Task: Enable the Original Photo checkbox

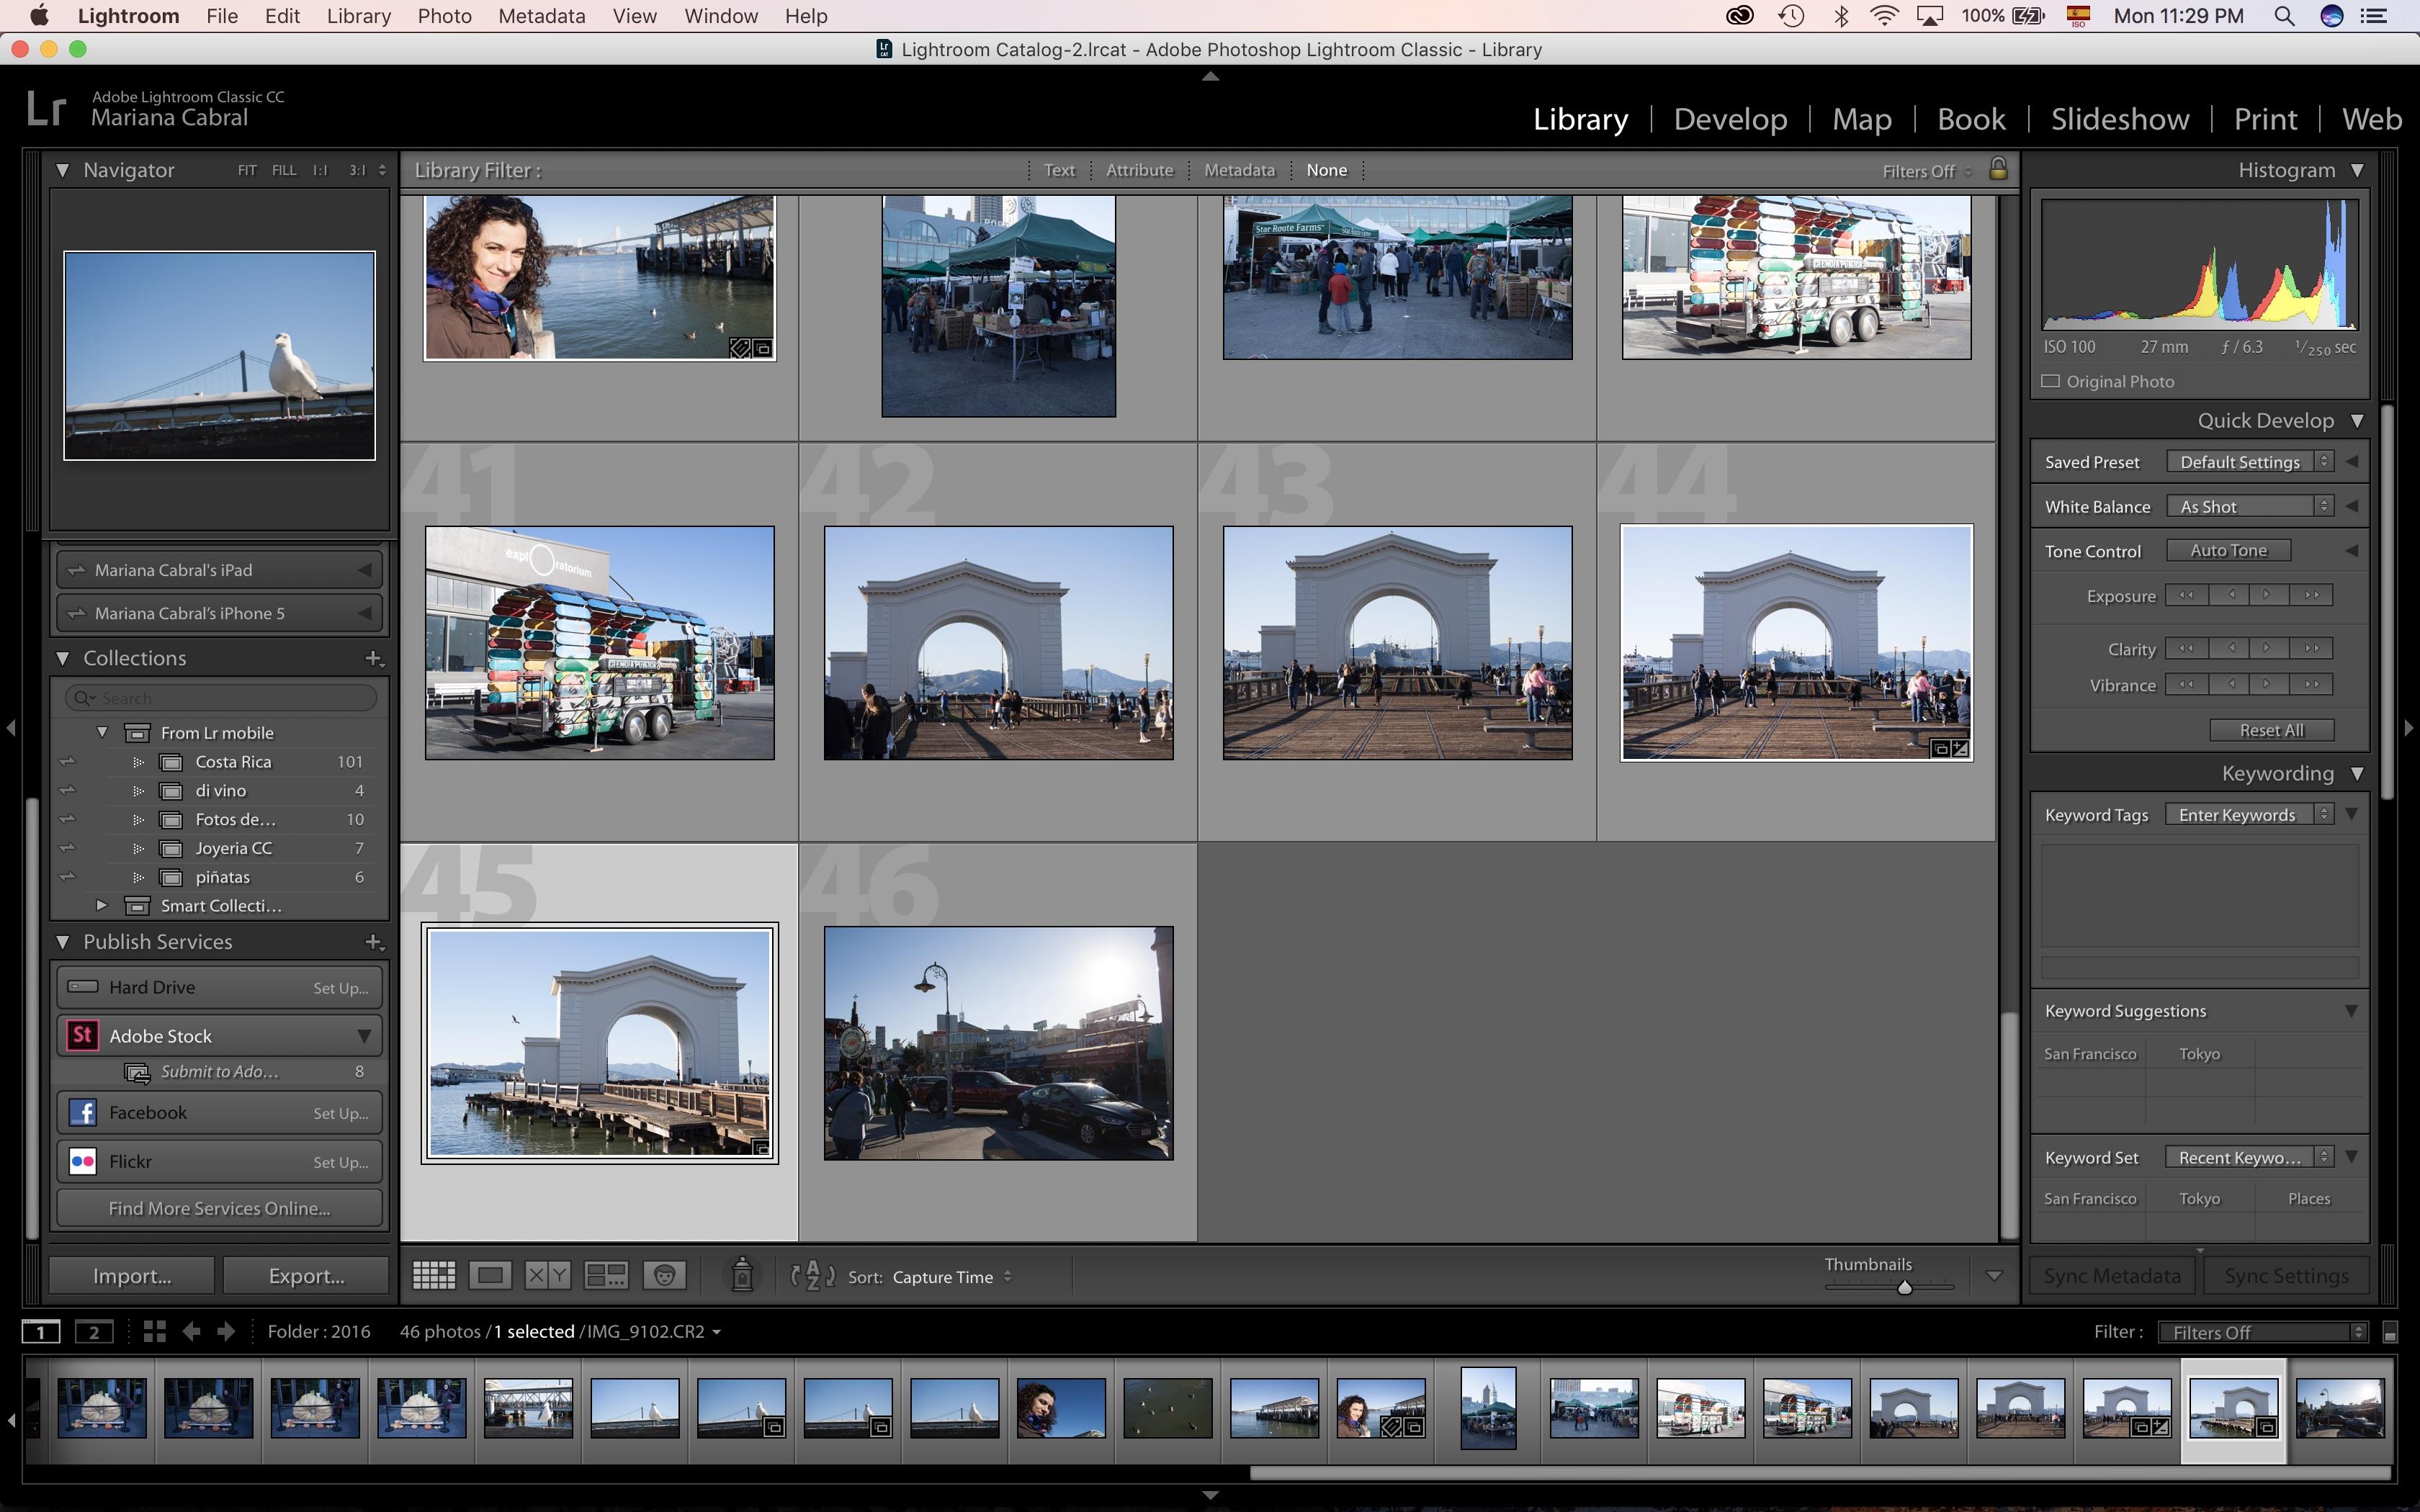Action: click(2051, 381)
